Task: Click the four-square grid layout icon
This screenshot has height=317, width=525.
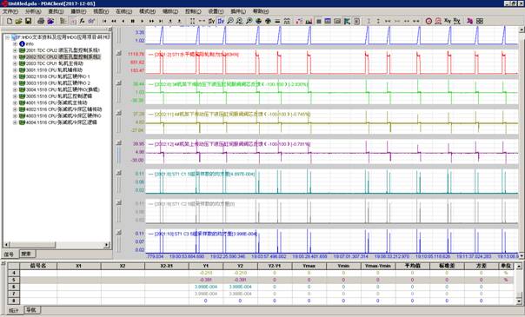Action: (x=480, y=21)
